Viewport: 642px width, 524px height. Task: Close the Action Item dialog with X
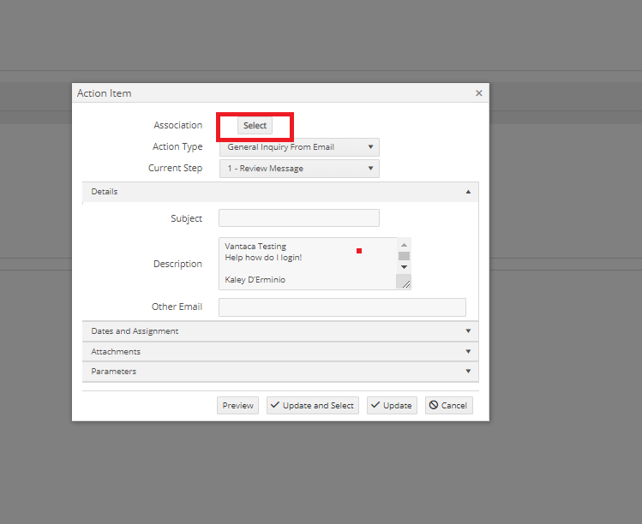tap(478, 93)
